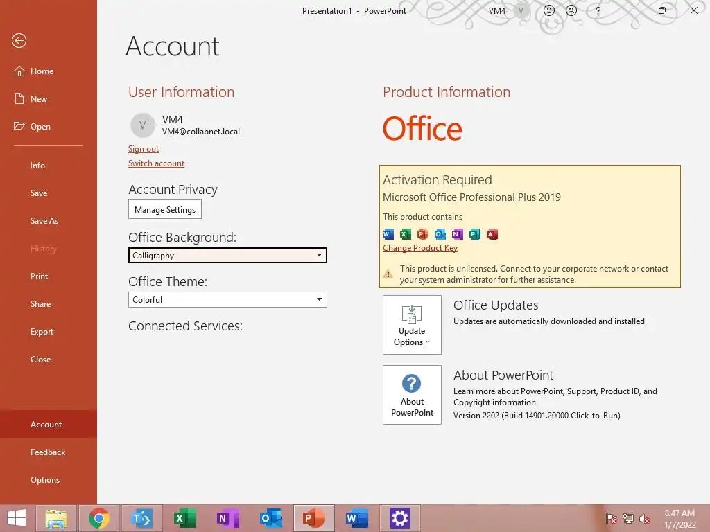Click the VM4 user avatar circle under User Information

[x=143, y=125]
